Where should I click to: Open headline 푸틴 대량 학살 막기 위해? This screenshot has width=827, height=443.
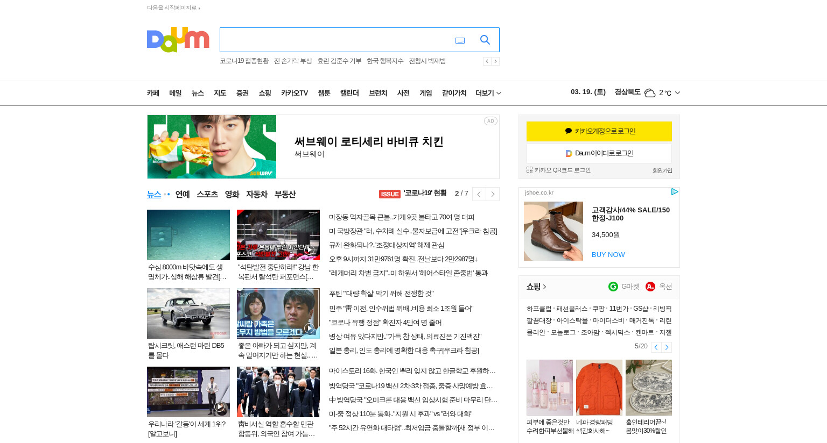381,294
